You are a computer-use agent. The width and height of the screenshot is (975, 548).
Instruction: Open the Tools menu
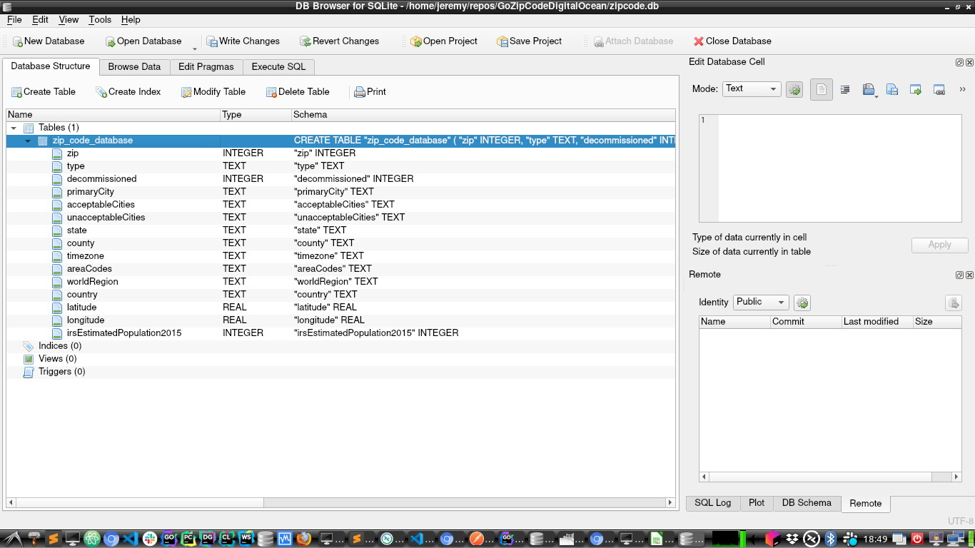100,20
